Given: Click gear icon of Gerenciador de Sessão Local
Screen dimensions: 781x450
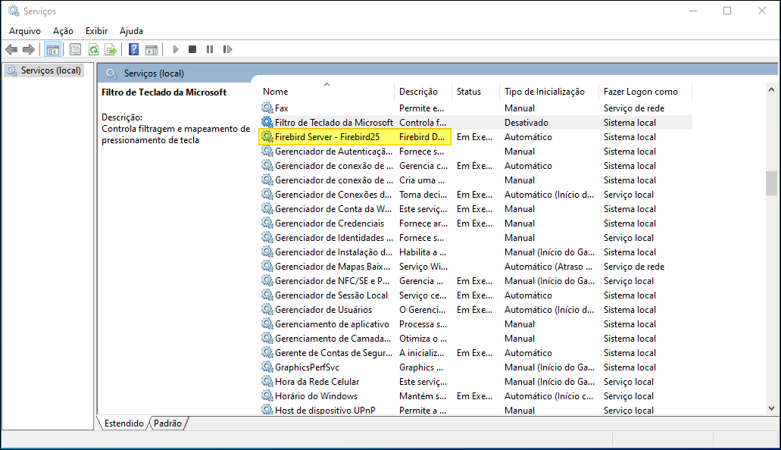Looking at the screenshot, I should pos(267,295).
